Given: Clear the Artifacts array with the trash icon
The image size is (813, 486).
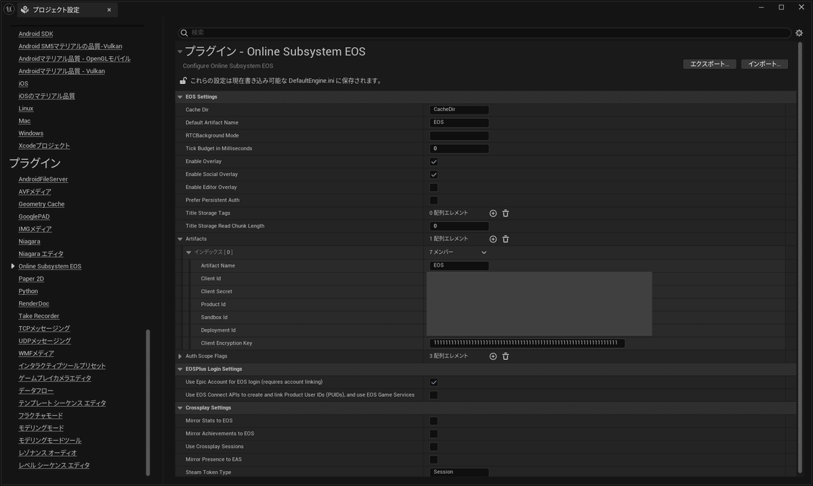Looking at the screenshot, I should [505, 238].
